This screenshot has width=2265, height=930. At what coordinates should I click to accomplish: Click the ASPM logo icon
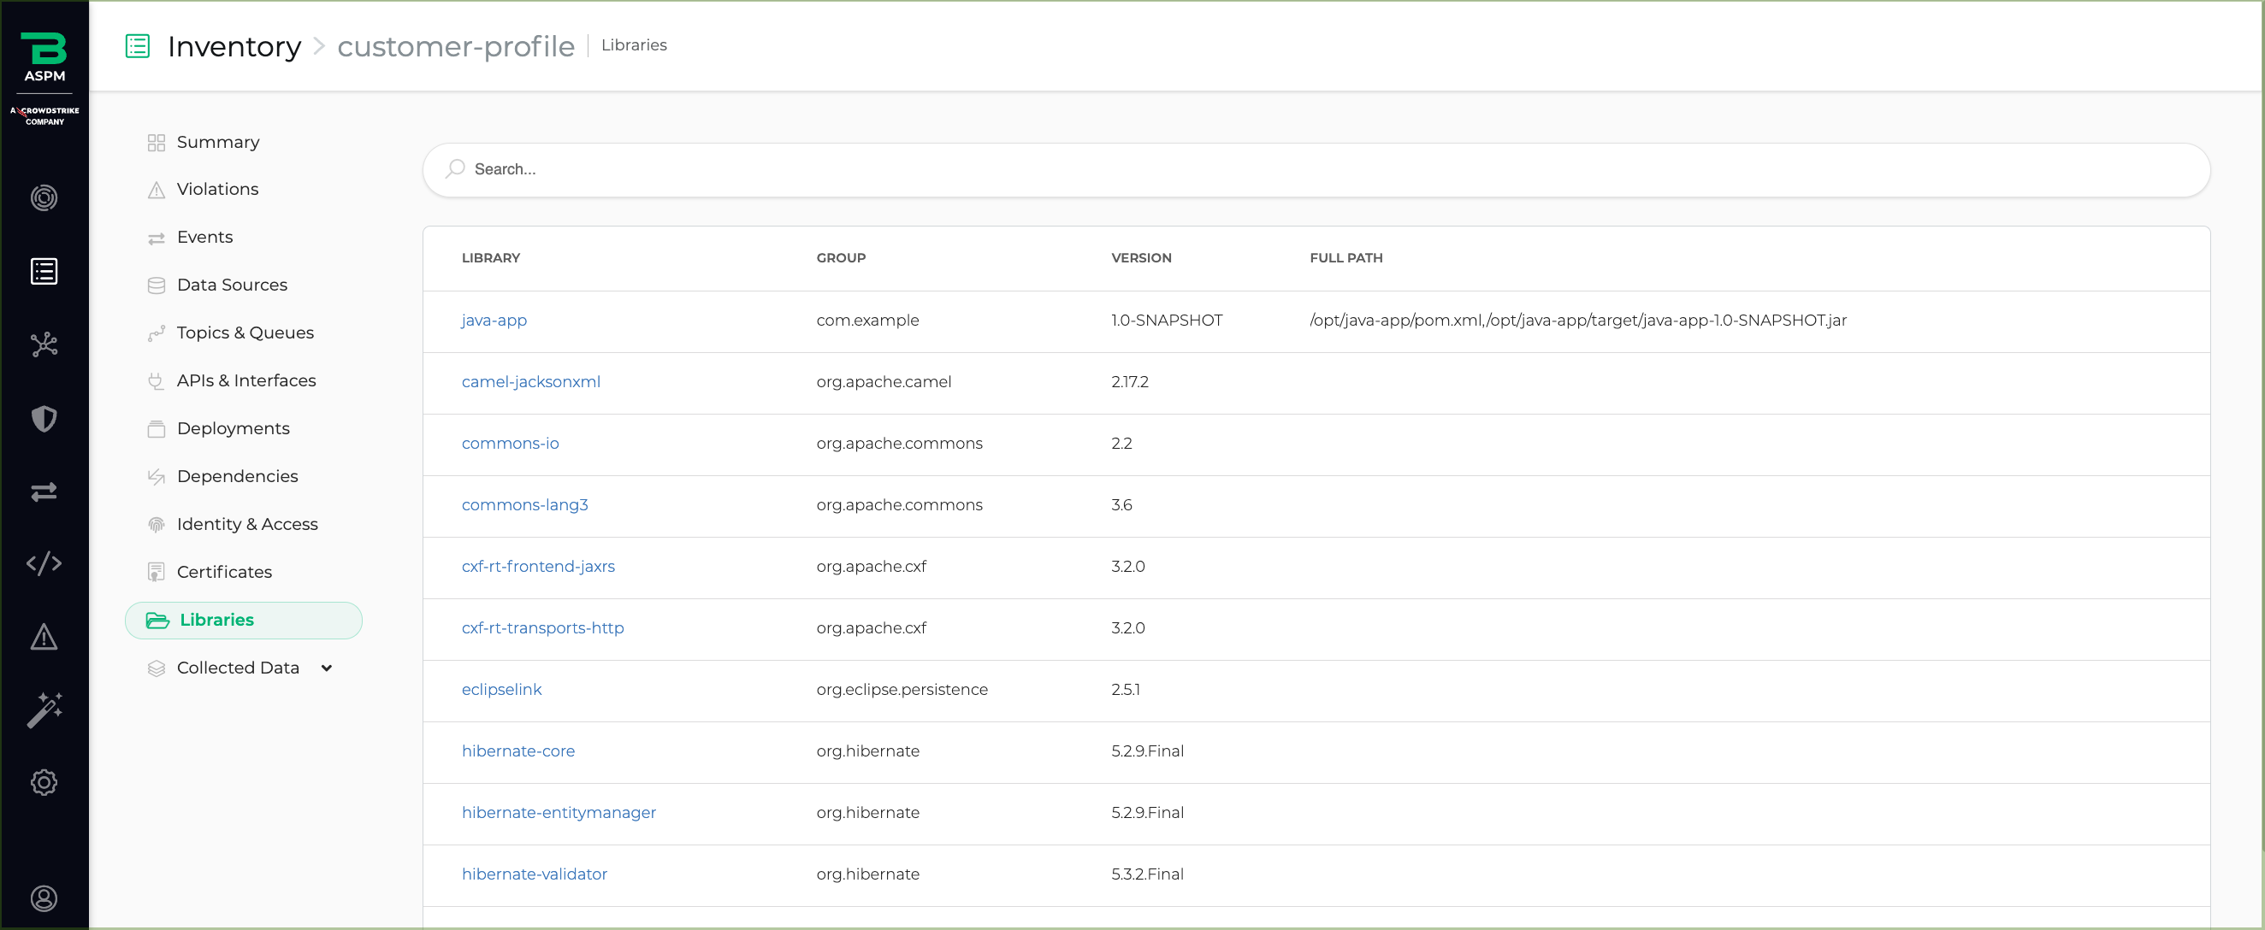click(x=44, y=57)
